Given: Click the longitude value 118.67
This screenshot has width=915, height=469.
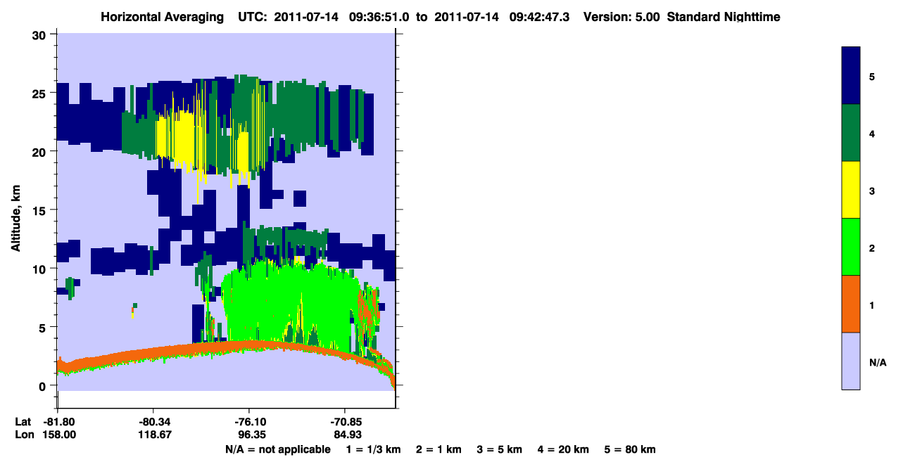Looking at the screenshot, I should 153,435.
